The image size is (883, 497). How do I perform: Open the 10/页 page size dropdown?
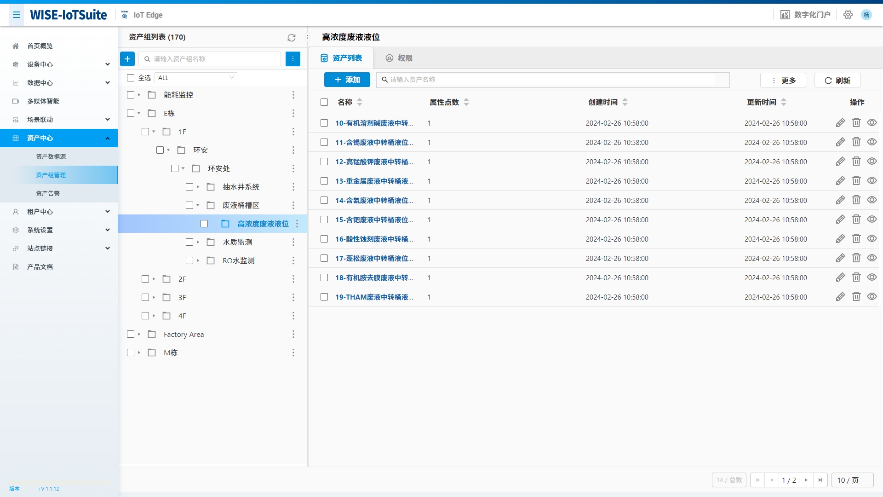(851, 480)
